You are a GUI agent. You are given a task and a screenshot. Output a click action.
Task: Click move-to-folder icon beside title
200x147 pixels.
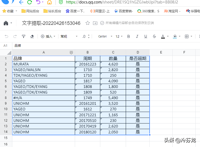pos(95,23)
